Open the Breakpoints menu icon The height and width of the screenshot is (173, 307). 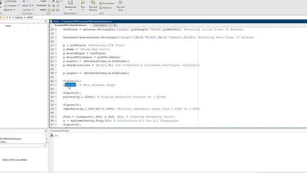pos(71,2)
